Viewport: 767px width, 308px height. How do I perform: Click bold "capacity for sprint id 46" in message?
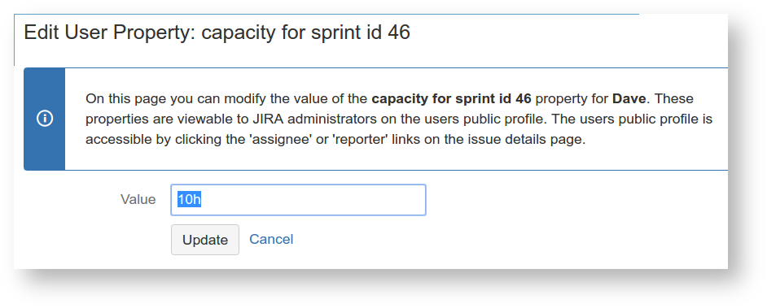(451, 98)
